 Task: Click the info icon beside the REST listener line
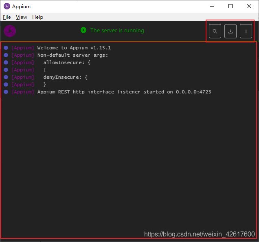[x=6, y=92]
